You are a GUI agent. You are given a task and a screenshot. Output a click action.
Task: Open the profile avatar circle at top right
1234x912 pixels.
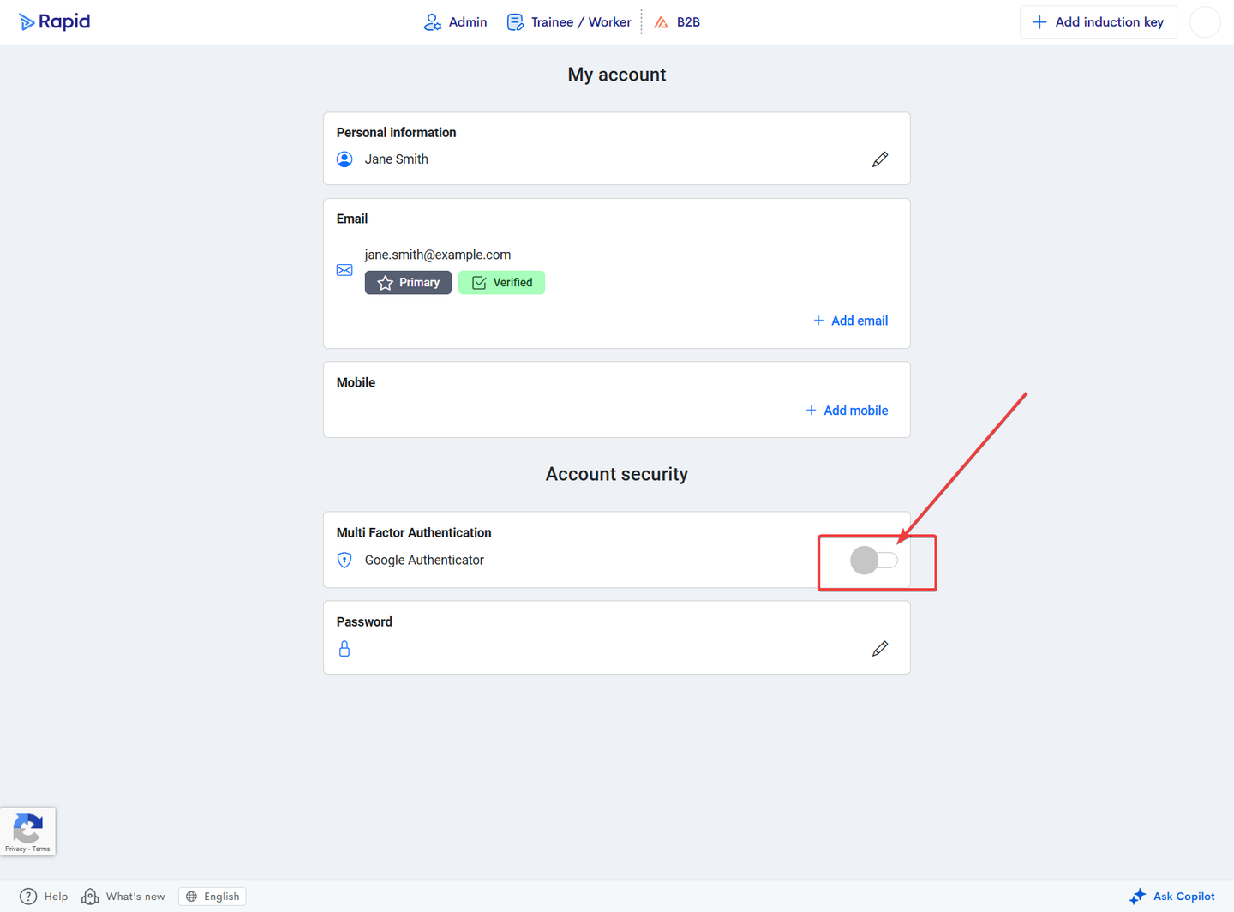(x=1205, y=22)
